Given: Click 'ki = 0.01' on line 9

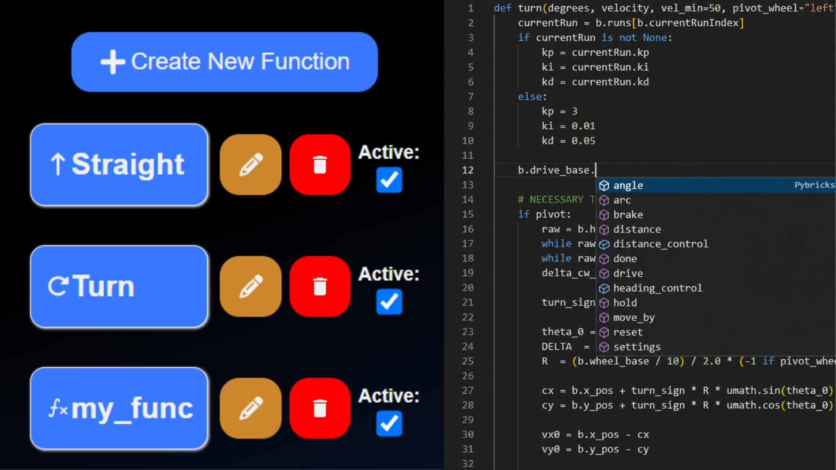Looking at the screenshot, I should pos(568,126).
